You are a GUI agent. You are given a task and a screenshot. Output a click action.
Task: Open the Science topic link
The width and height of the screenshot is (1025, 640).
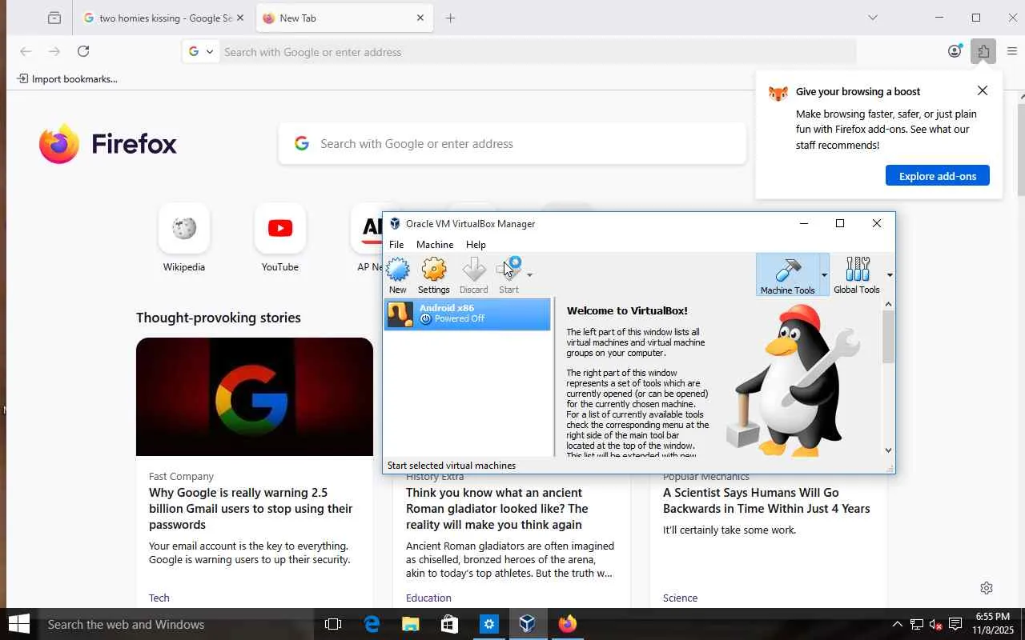coord(680,598)
